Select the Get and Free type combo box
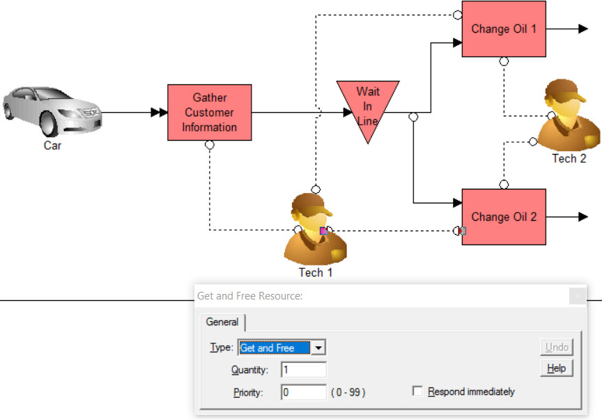 point(281,348)
